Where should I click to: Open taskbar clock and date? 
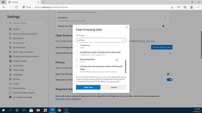click(x=197, y=110)
